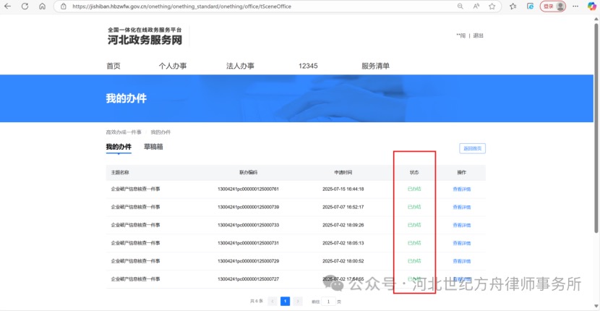600x311 pixels.
Task: Click the 返回首页 button
Action: coord(472,148)
